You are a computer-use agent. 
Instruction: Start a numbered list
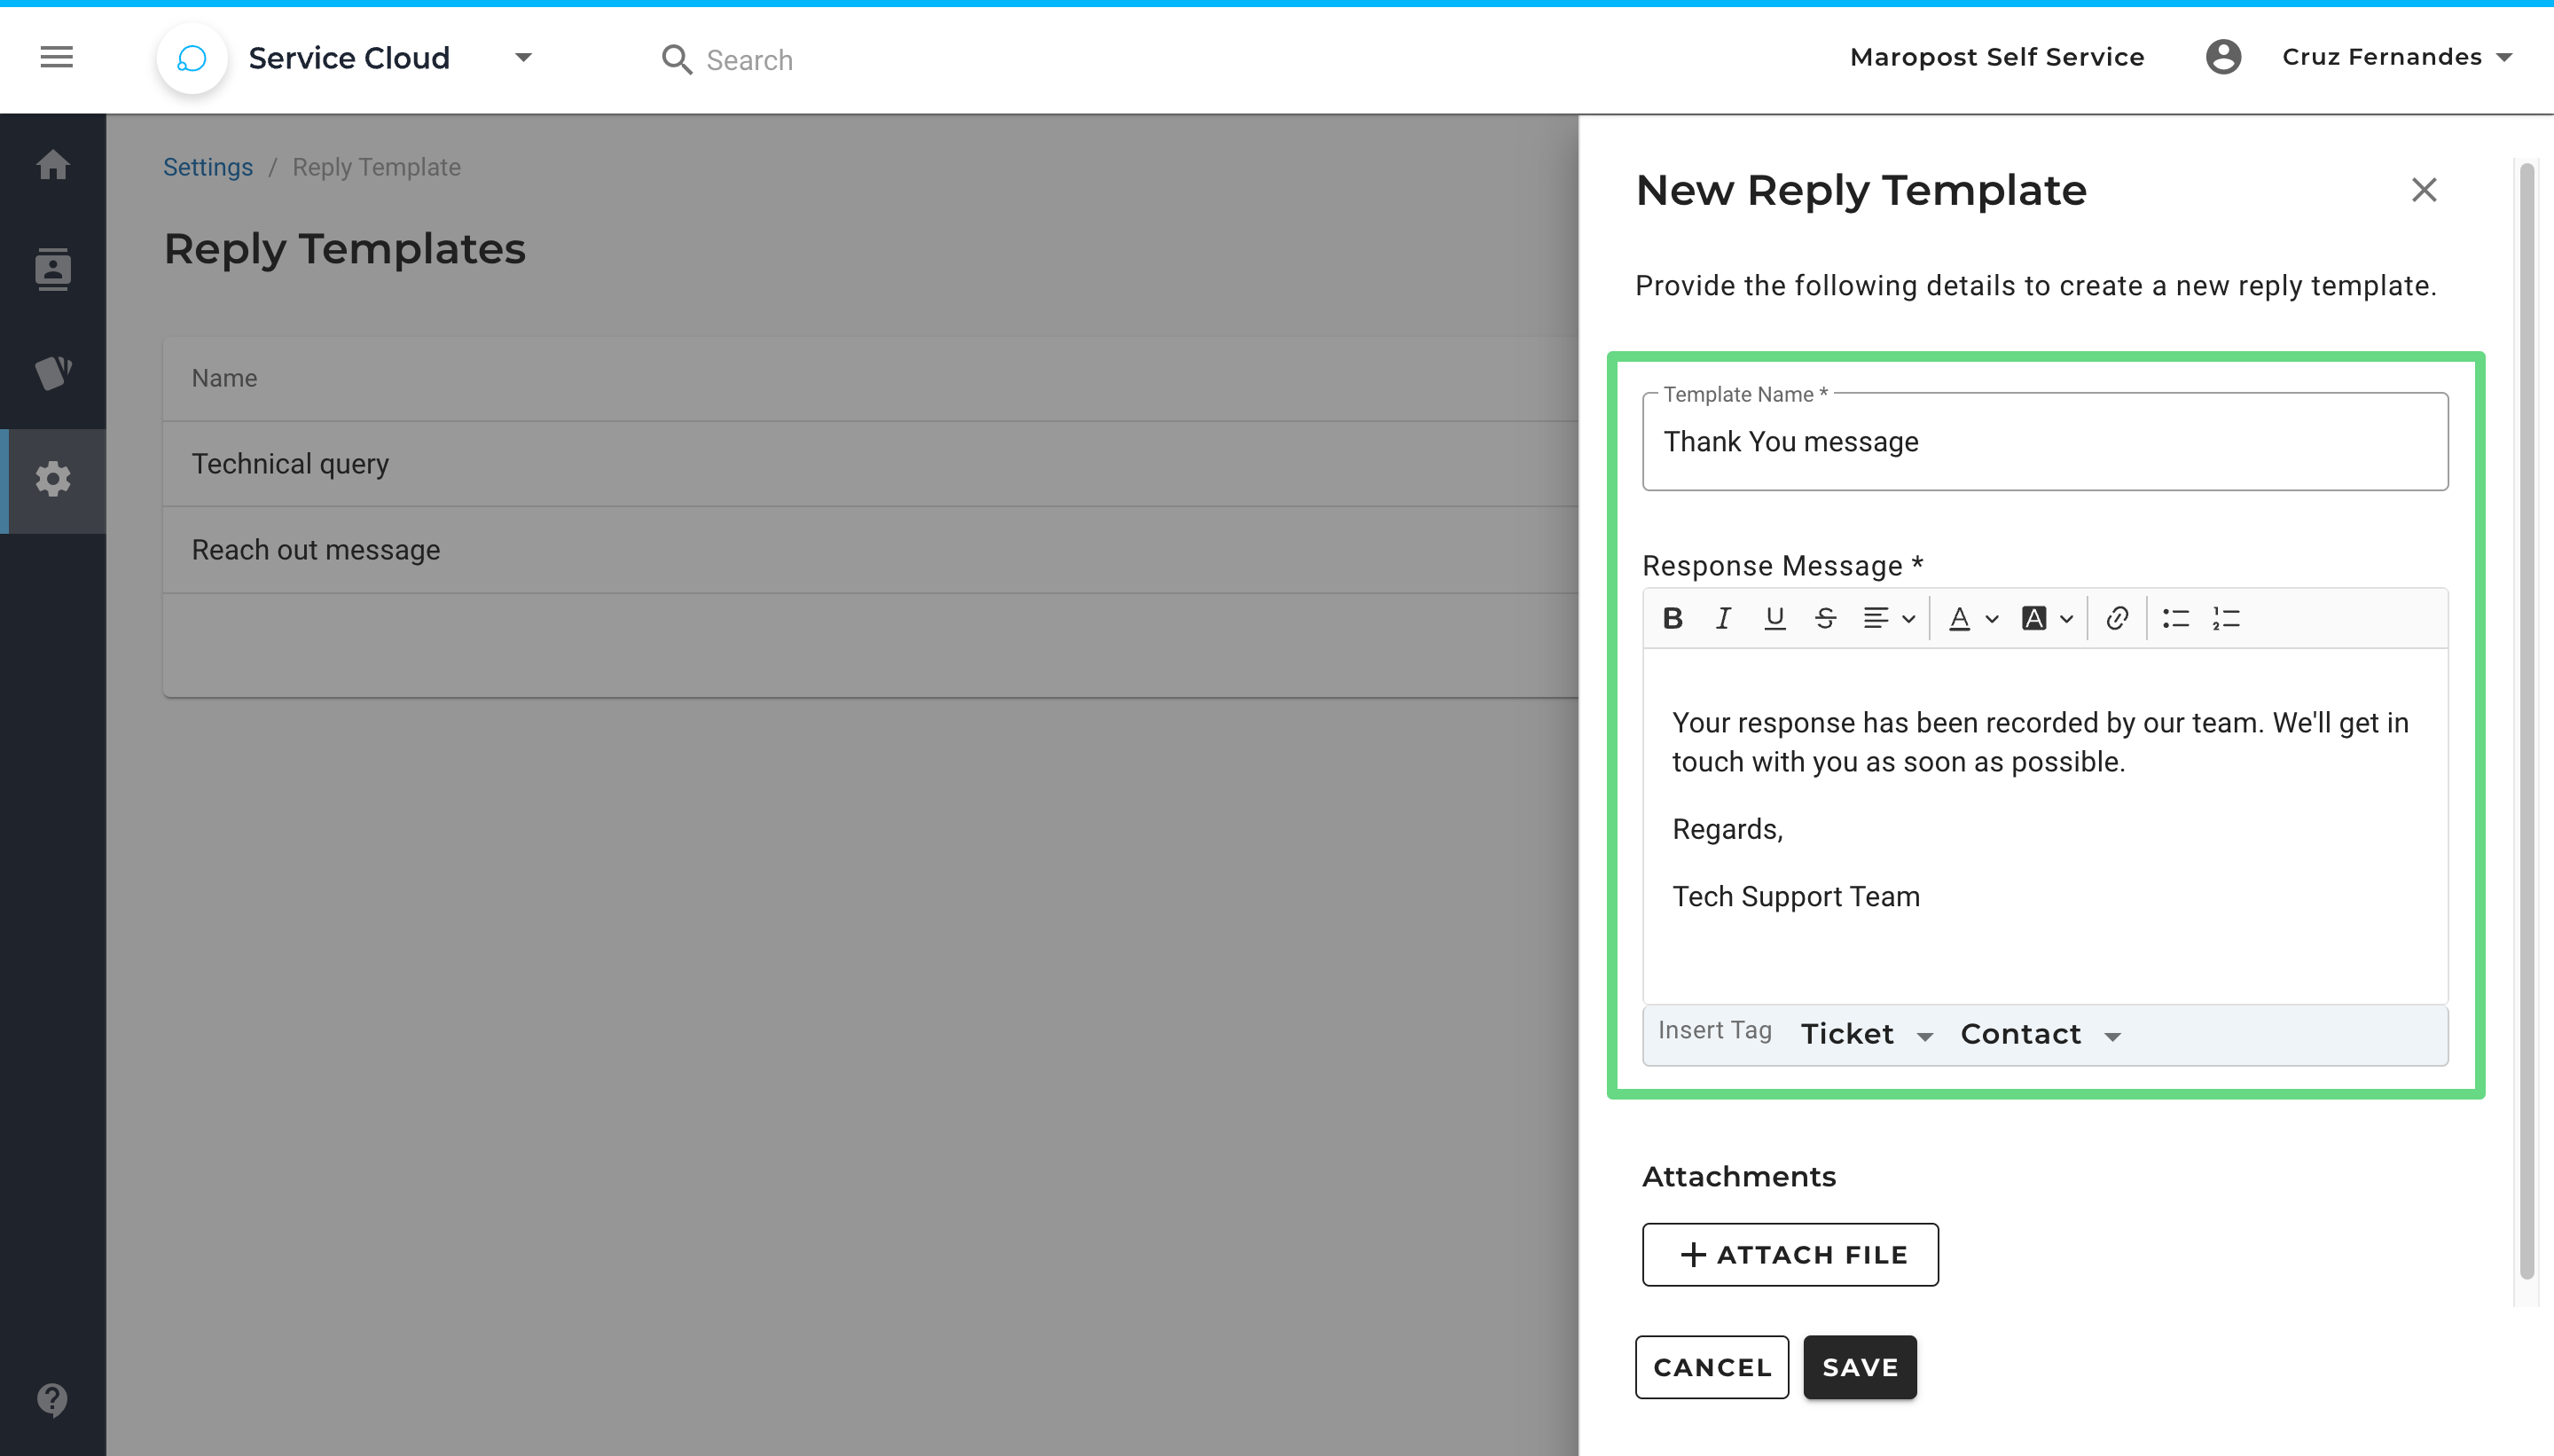(x=2226, y=618)
